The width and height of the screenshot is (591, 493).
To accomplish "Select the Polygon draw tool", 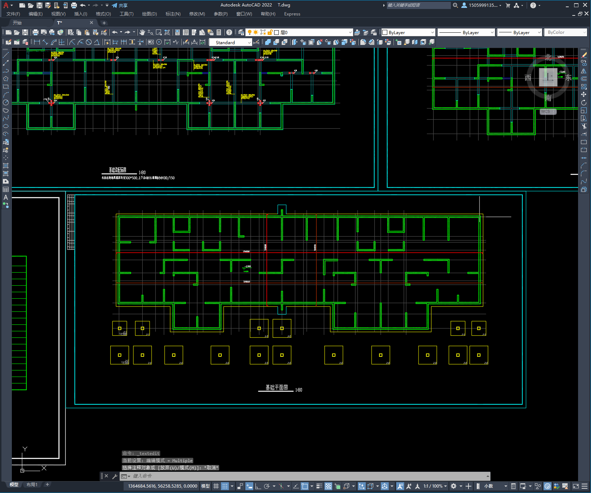I will tap(6, 79).
